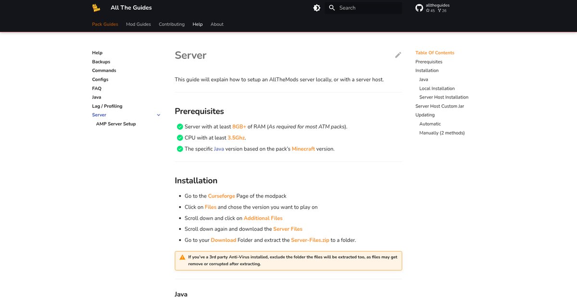
Task: Click the highlighted 'Files' word in step two
Action: pyautogui.click(x=211, y=207)
